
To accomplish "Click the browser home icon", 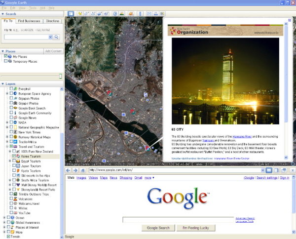I will 83,170.
